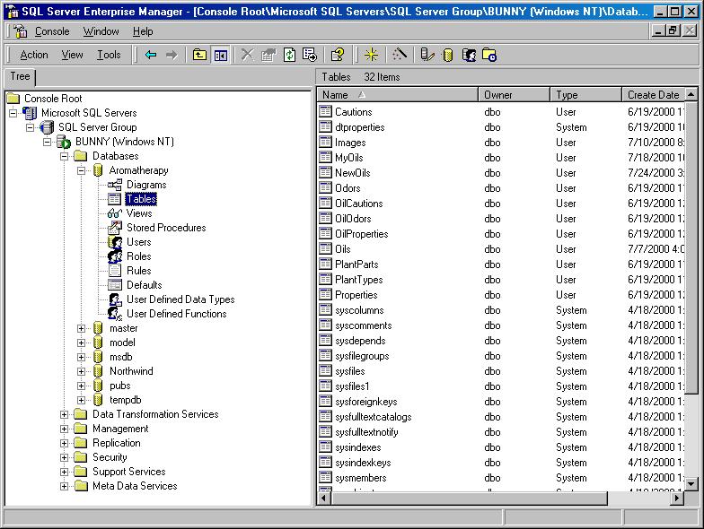Click the New Job folder-clock icon
The width and height of the screenshot is (704, 529).
coord(489,55)
